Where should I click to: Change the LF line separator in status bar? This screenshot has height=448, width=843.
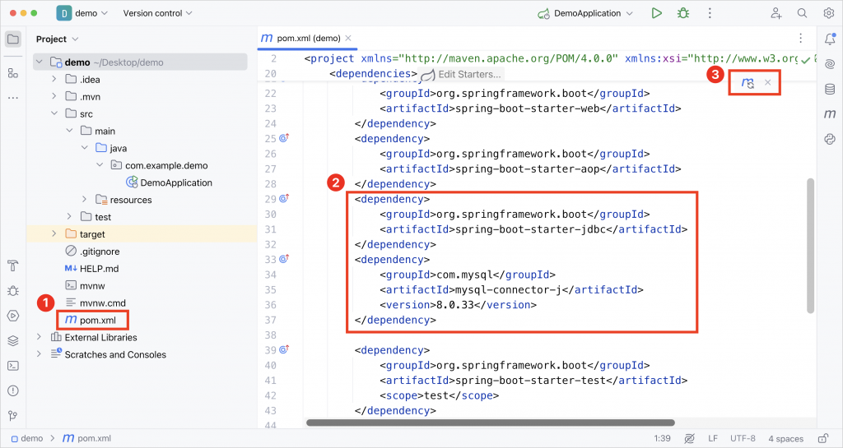(x=713, y=438)
